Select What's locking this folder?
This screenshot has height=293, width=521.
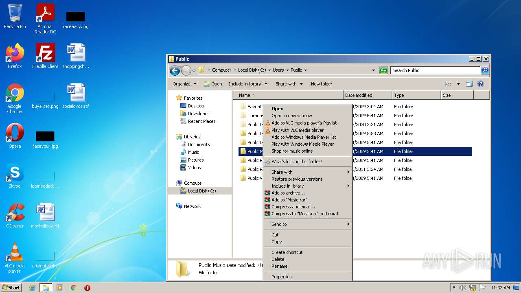point(307,162)
